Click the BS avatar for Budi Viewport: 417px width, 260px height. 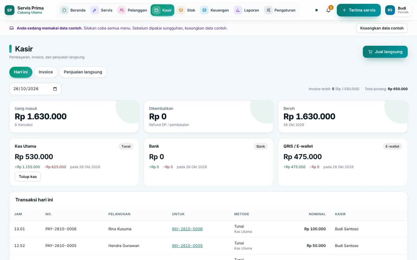click(390, 10)
